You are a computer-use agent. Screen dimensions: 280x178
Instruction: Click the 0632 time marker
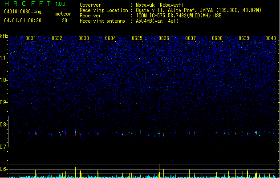point(57,38)
